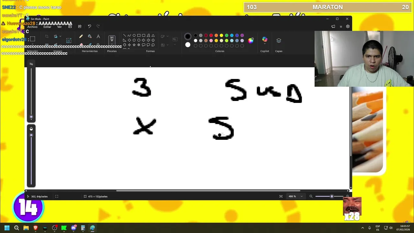Click the Rotate image icon
Image resolution: width=414 pixels, height=233 pixels.
(x=56, y=36)
